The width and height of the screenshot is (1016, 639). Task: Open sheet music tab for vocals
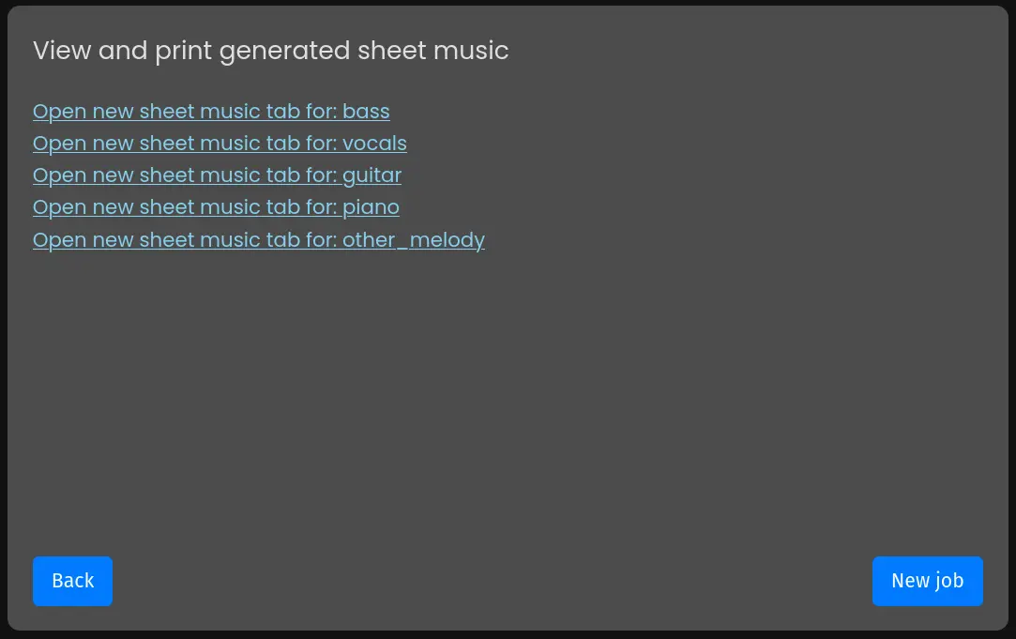[220, 144]
